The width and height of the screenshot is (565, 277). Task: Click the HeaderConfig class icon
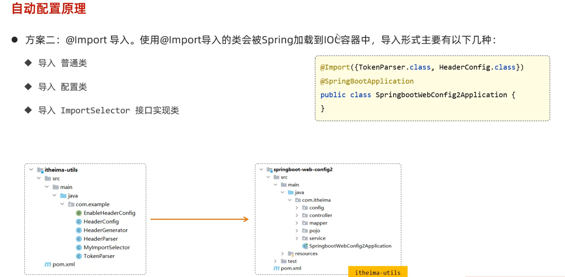click(78, 222)
